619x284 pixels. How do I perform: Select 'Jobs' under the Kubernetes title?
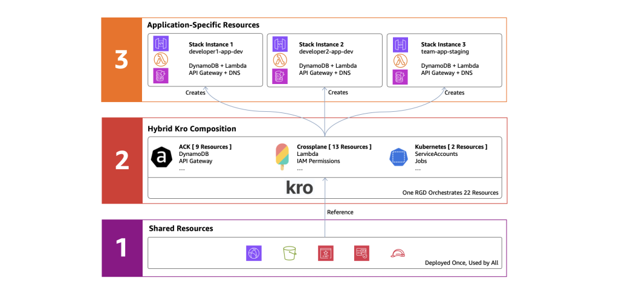421,161
